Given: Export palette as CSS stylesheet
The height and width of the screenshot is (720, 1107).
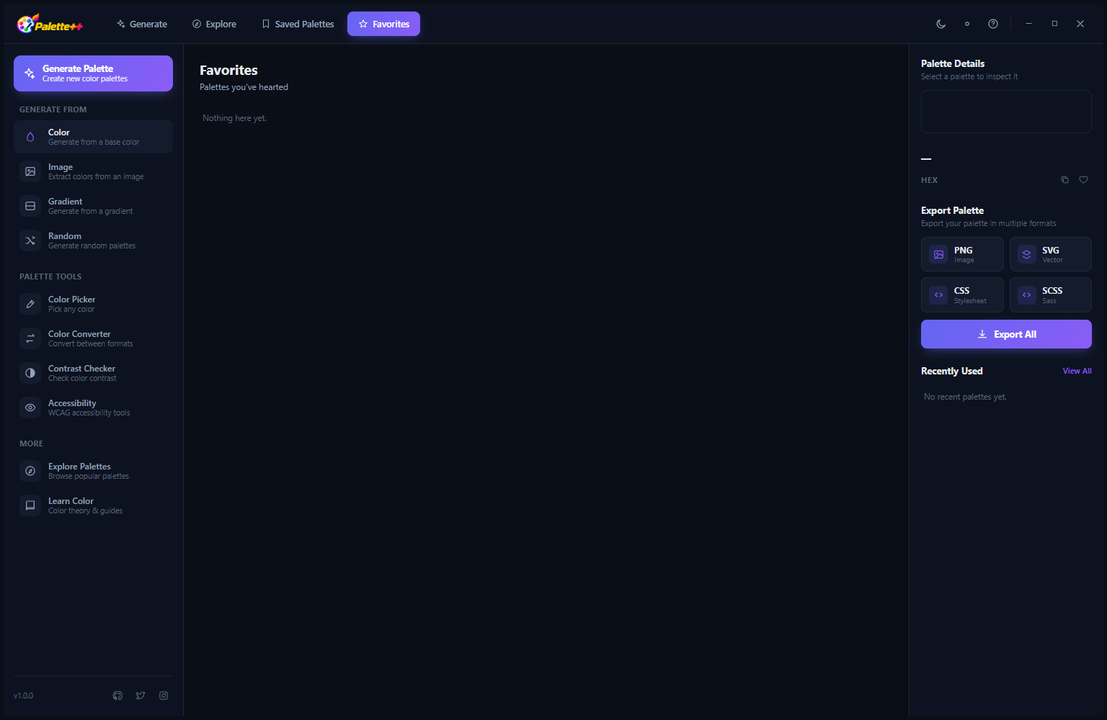Looking at the screenshot, I should 962,294.
